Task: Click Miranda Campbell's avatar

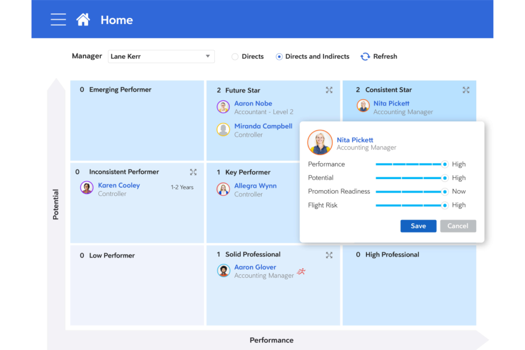Action: (223, 129)
